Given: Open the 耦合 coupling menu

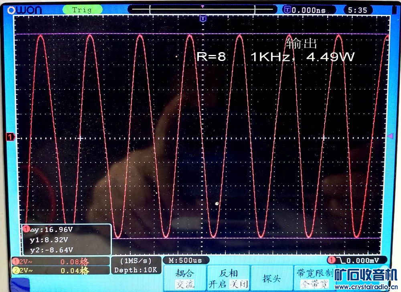Looking at the screenshot, I should tap(185, 273).
